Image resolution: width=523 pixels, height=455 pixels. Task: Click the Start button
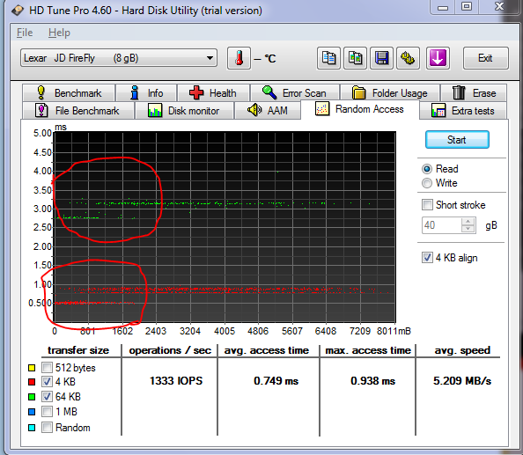pos(457,140)
